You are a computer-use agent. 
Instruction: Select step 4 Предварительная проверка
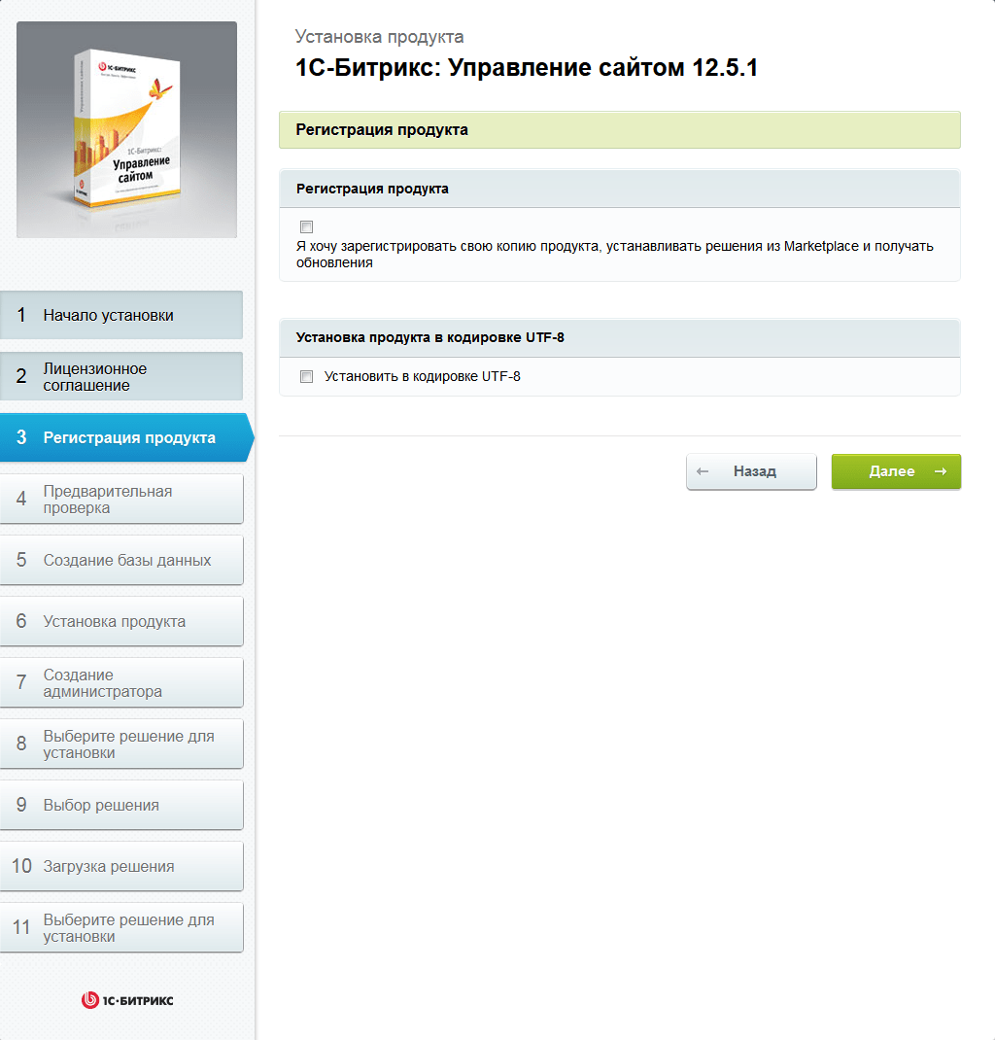[x=121, y=500]
